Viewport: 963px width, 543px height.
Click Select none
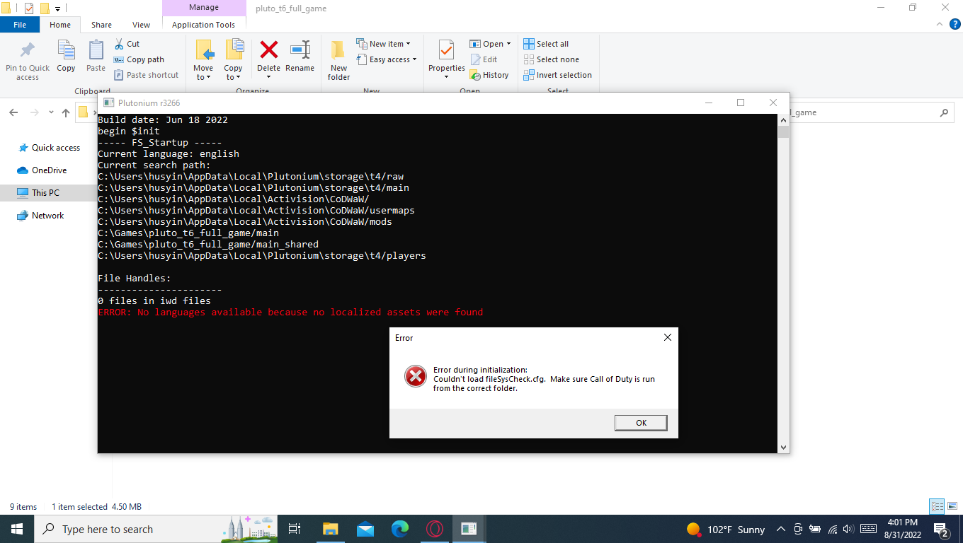(x=551, y=59)
